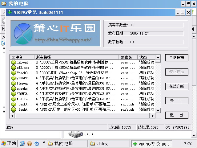The image size is (197, 148).
Task: Click the green check icon beside PELoad
Action: pos(14,62)
